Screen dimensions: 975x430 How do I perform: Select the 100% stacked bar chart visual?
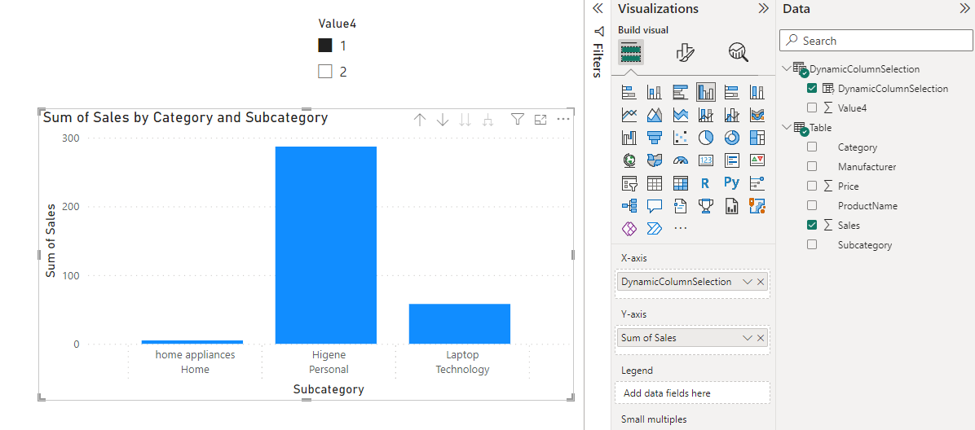point(731,93)
